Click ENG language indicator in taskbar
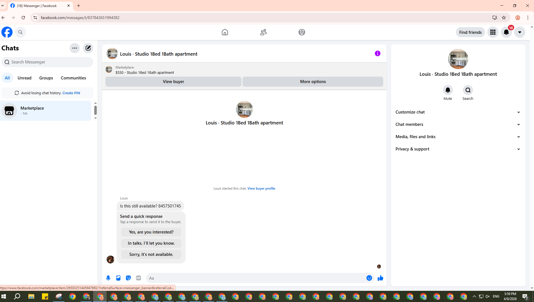Image resolution: width=534 pixels, height=302 pixels. (x=496, y=296)
